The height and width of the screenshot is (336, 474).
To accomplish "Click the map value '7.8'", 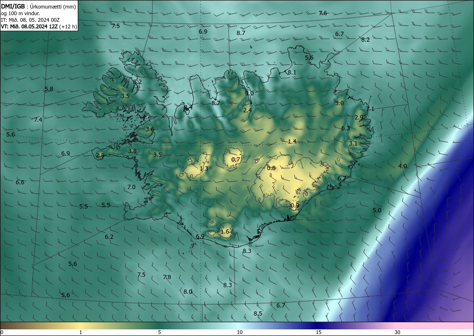I will (x=167, y=277).
